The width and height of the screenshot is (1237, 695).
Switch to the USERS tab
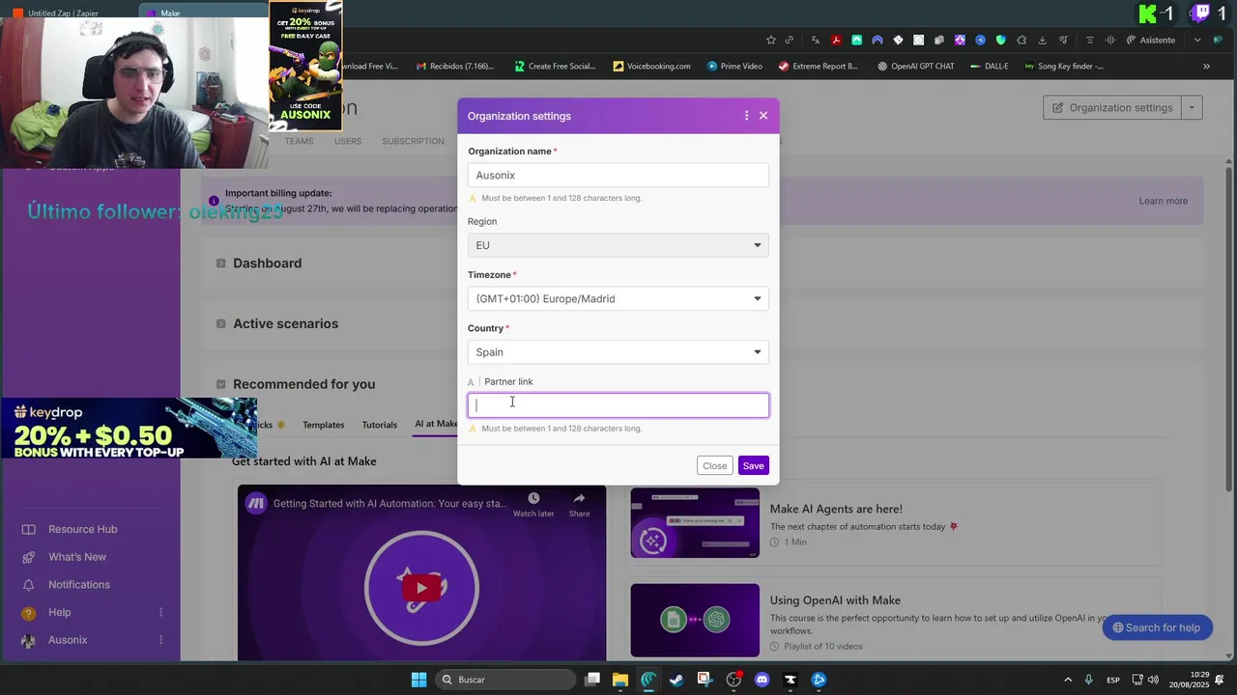[348, 141]
